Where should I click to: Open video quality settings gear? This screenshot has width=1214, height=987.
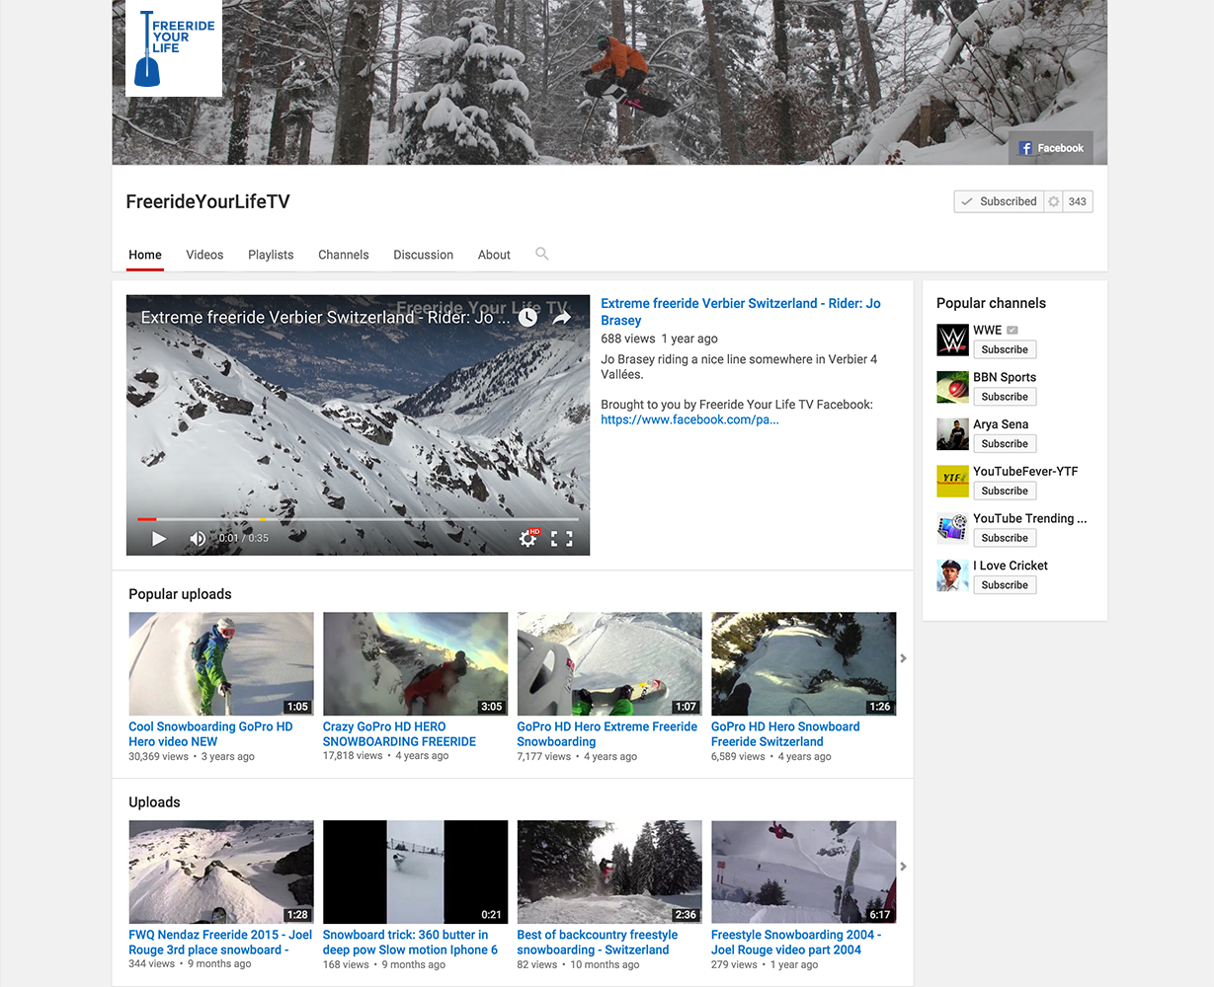[528, 538]
